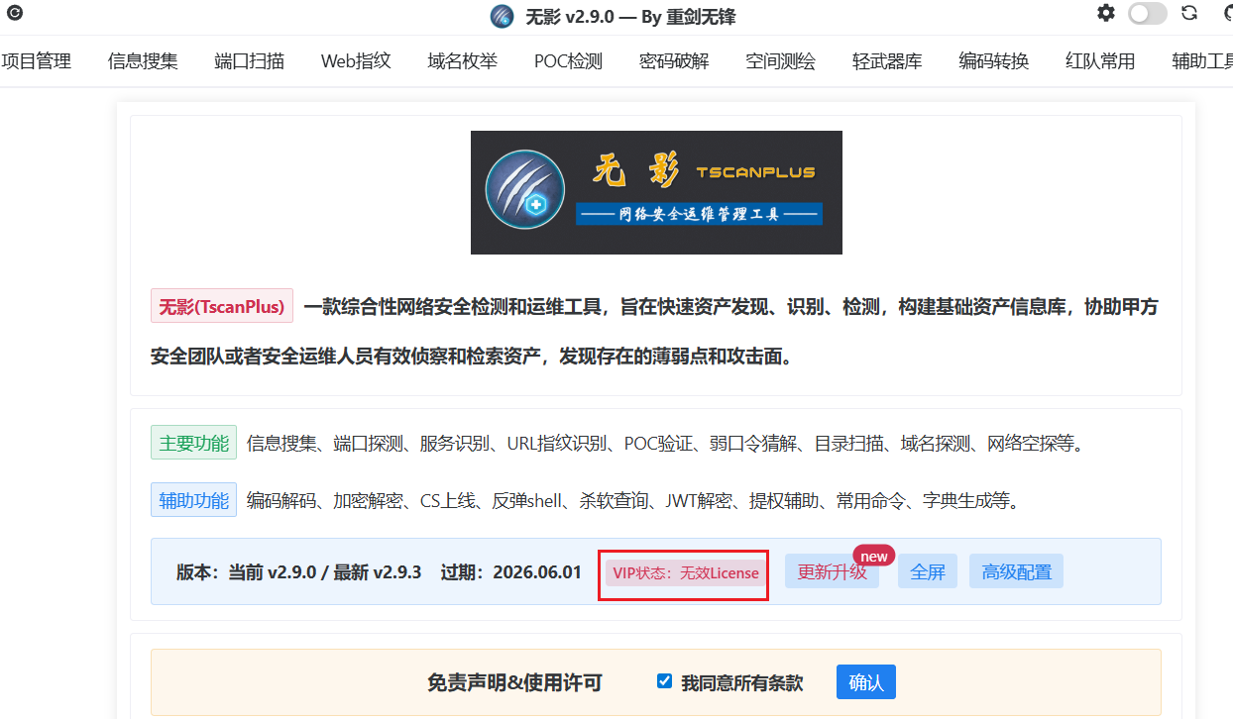Viewport: 1233px width, 719px height.
Task: Open 高级配置 settings
Action: 1016,571
